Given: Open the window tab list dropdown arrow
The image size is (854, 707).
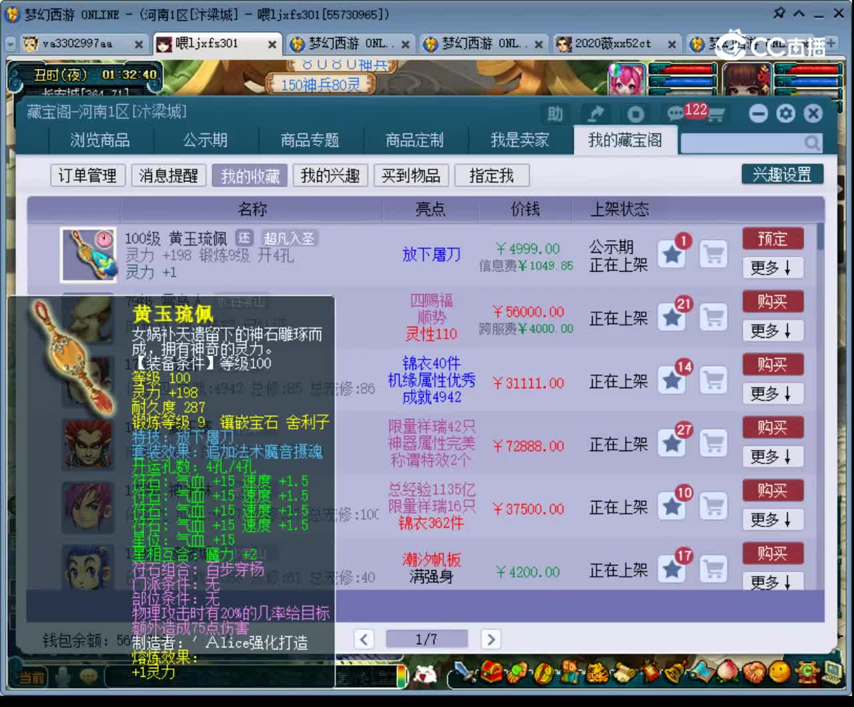Looking at the screenshot, I should coord(10,44).
